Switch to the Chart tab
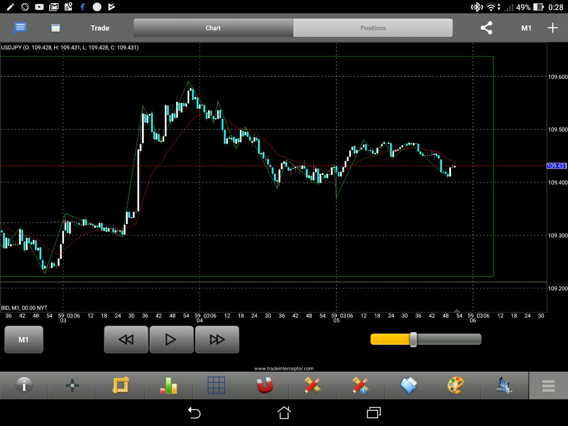568x426 pixels. (x=213, y=28)
